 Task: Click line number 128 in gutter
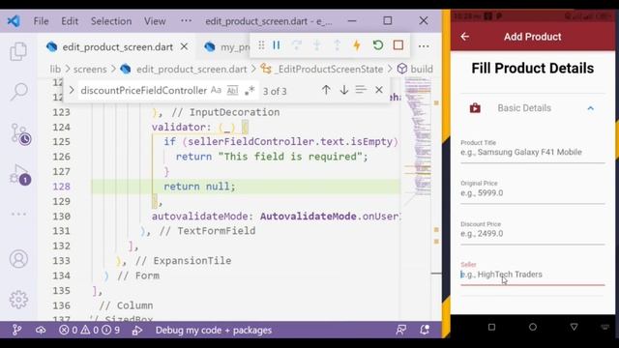[62, 187]
